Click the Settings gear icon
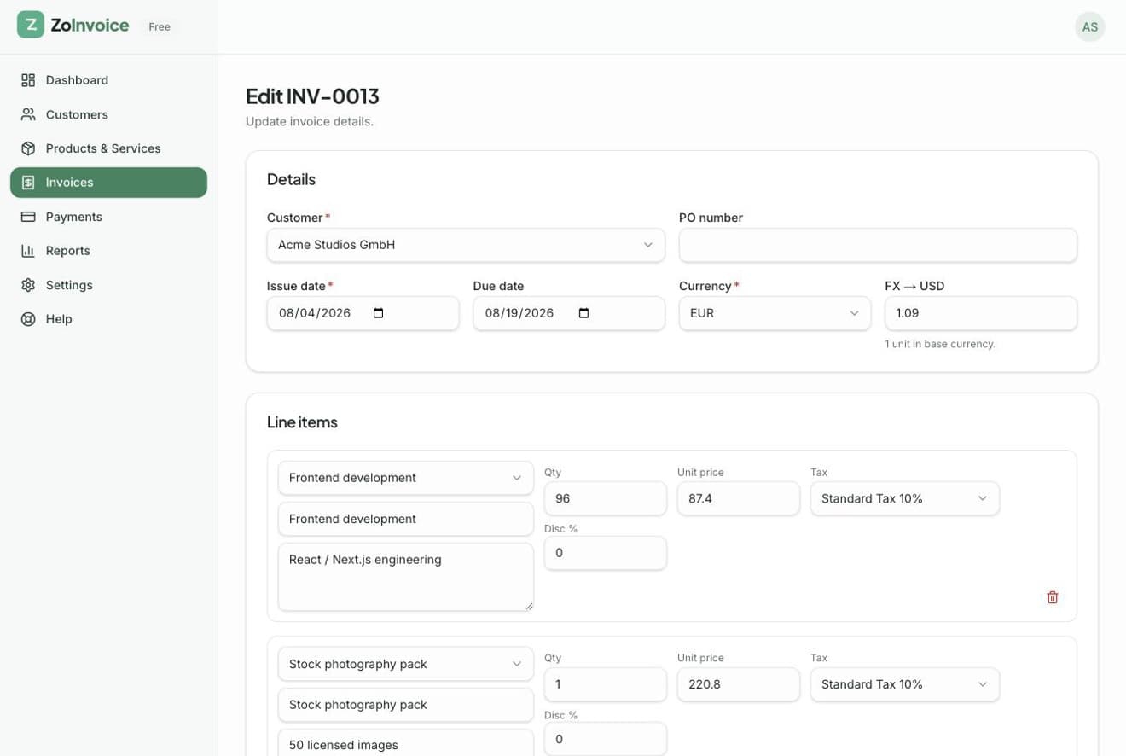The width and height of the screenshot is (1126, 756). tap(28, 285)
